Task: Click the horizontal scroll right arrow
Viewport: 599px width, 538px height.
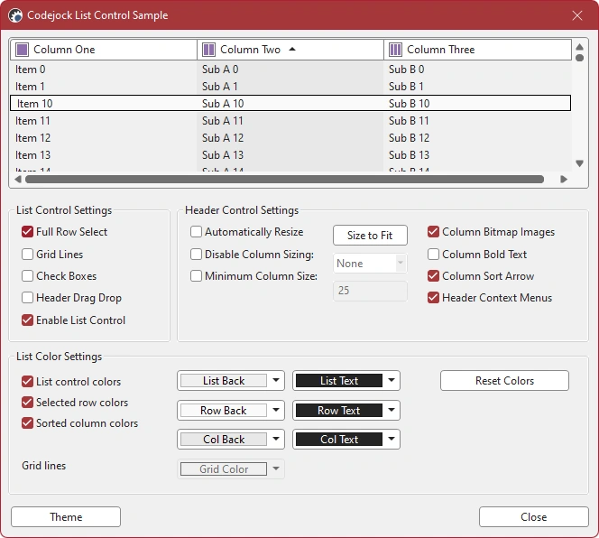Action: [564, 179]
